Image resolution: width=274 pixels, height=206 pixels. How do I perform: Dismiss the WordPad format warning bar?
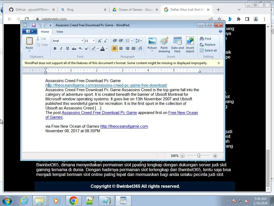[x=219, y=63]
